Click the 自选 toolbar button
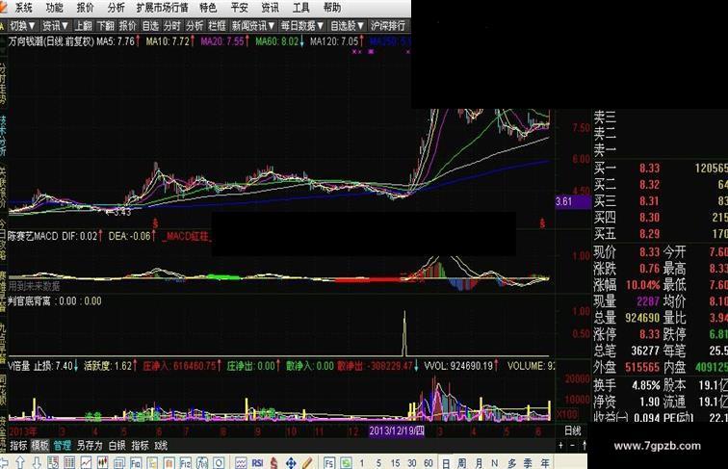 pyautogui.click(x=150, y=26)
